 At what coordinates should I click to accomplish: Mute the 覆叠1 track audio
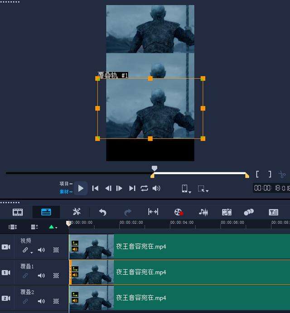click(x=41, y=275)
